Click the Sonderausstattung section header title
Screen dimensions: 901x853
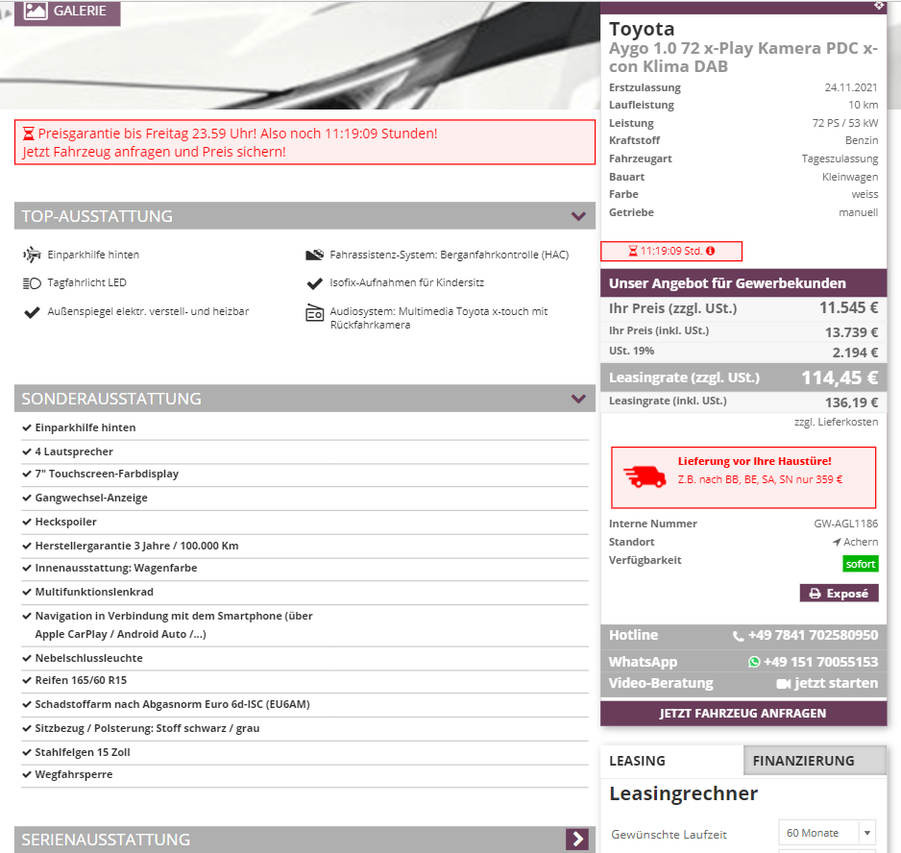[x=111, y=399]
